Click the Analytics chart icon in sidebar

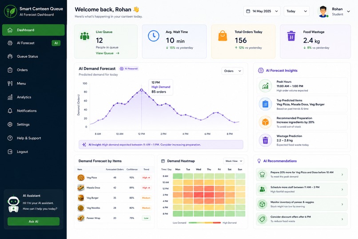tap(10, 97)
